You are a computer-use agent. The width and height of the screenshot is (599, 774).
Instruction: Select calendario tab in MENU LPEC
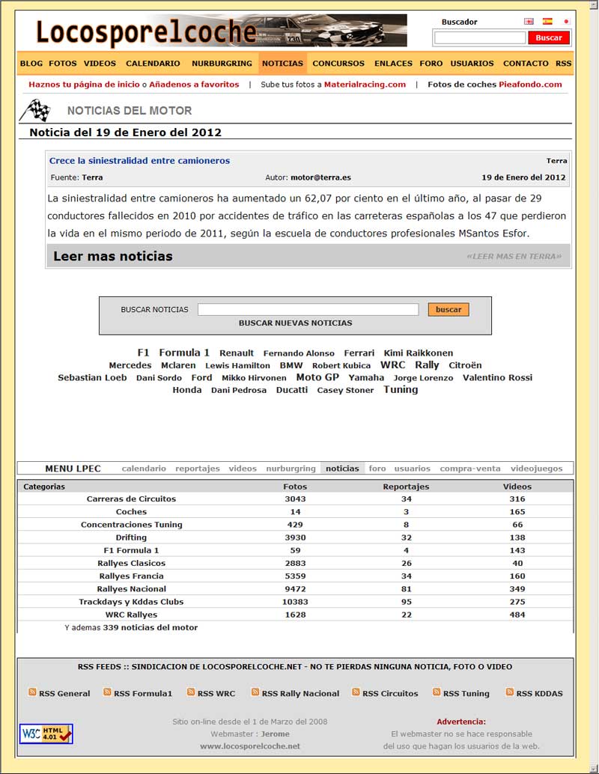click(144, 469)
